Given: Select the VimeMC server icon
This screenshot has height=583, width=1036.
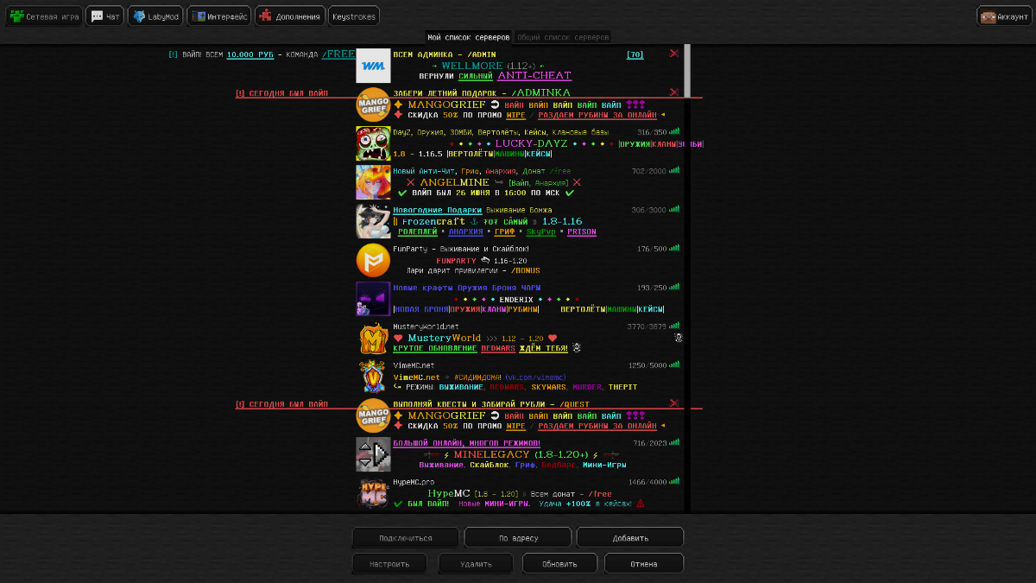Looking at the screenshot, I should pyautogui.click(x=373, y=377).
